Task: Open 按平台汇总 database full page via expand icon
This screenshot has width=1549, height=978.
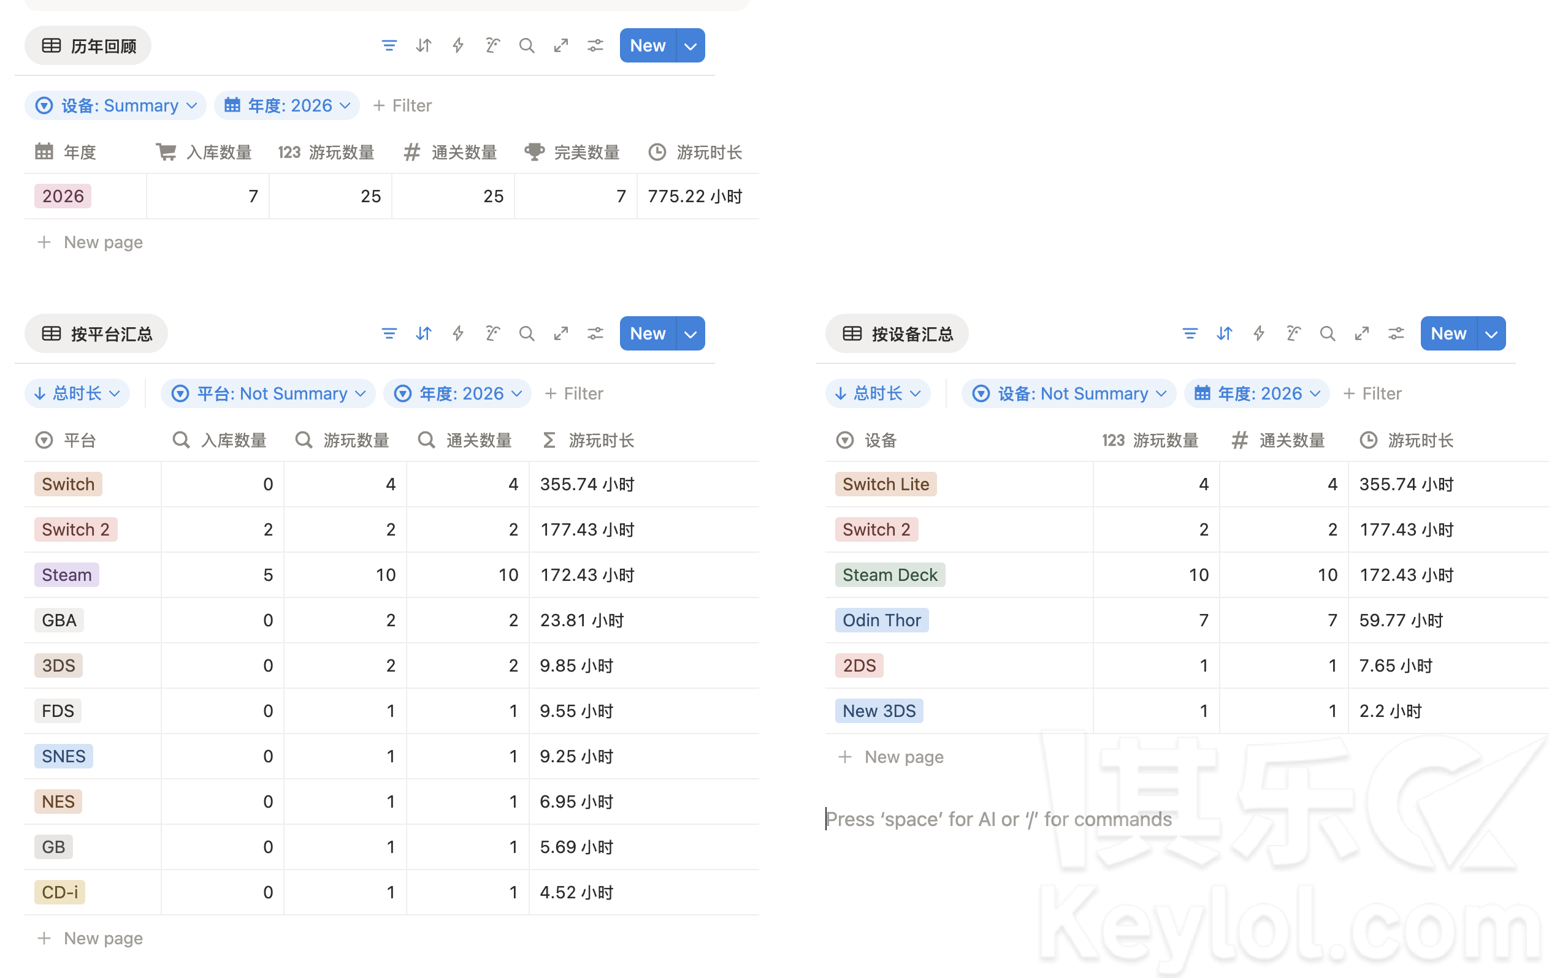Action: click(561, 334)
